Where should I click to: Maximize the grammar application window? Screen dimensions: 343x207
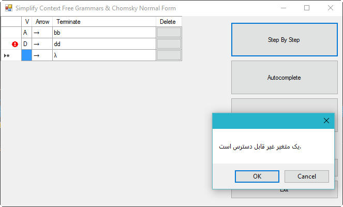[x=307, y=8]
